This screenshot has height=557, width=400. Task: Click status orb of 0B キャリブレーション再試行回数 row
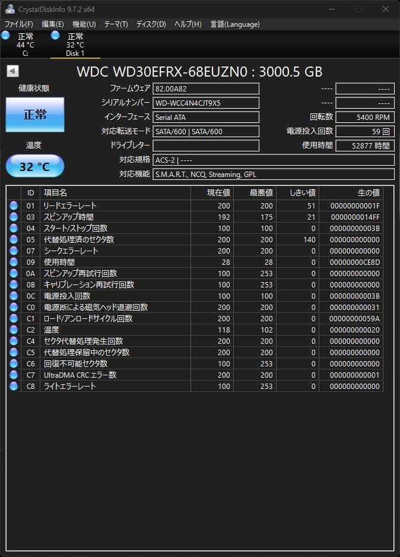pos(14,284)
